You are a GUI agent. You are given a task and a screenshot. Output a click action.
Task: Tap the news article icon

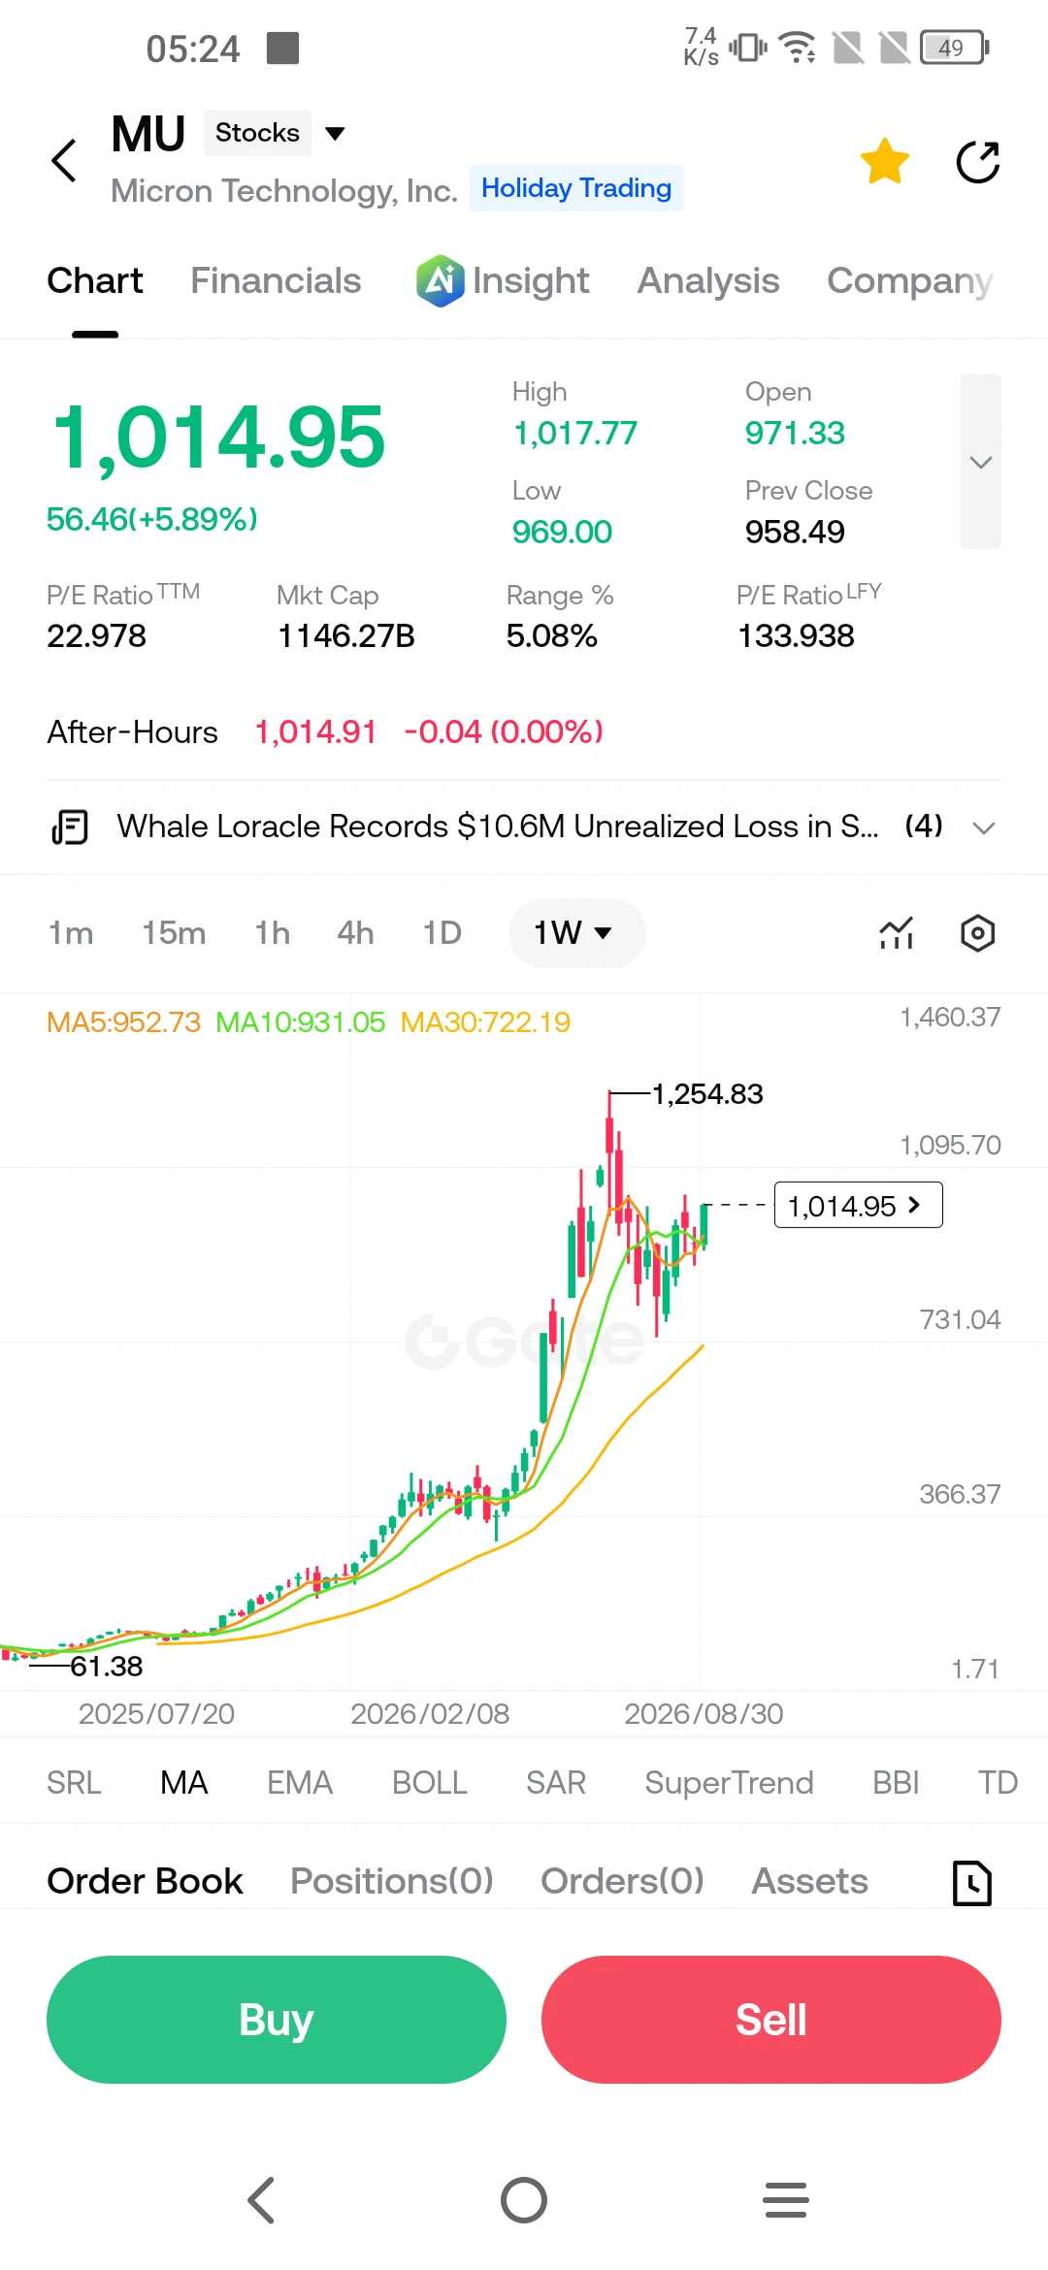point(70,827)
